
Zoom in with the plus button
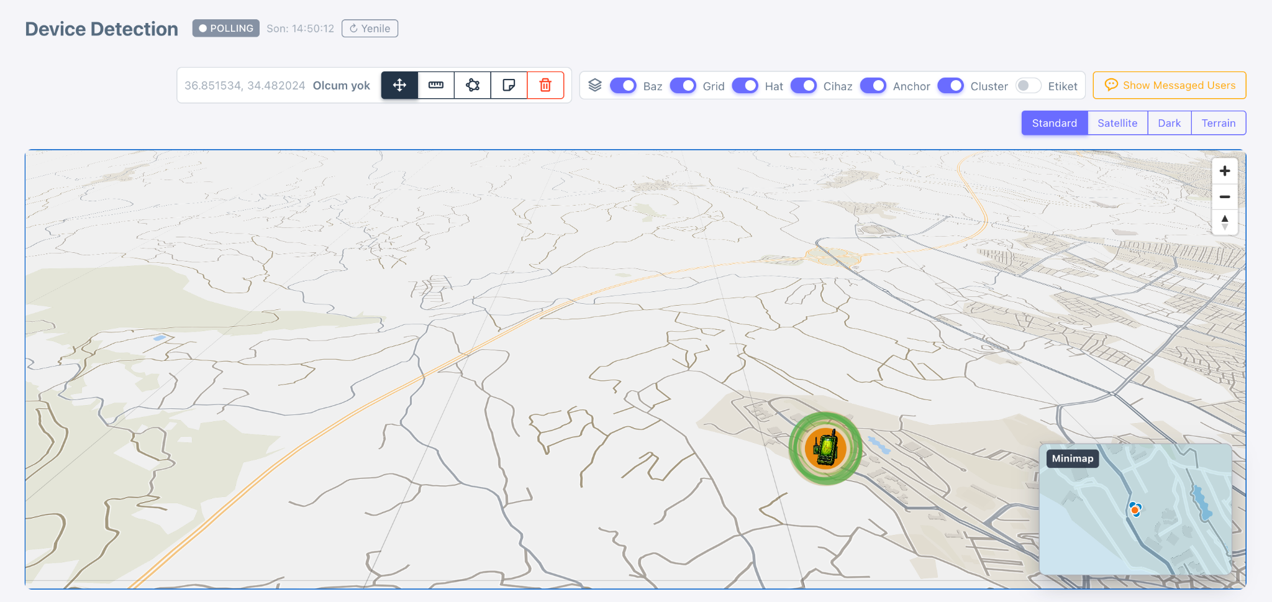coord(1225,171)
